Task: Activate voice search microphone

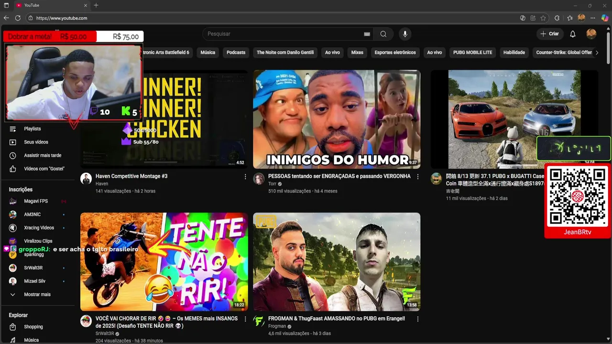Action: pos(405,34)
